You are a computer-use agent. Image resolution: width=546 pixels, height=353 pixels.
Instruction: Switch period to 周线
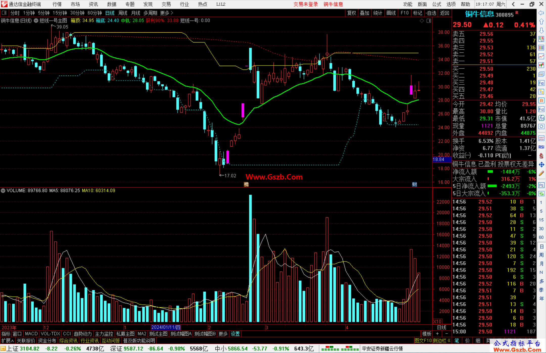pos(123,13)
